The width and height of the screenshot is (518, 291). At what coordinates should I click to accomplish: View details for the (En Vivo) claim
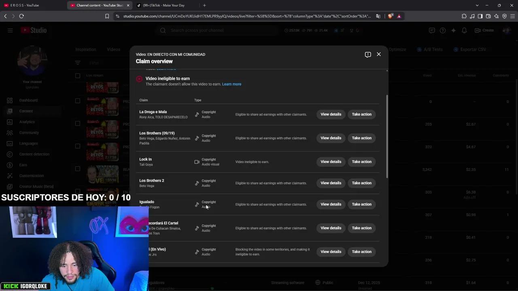pyautogui.click(x=331, y=252)
